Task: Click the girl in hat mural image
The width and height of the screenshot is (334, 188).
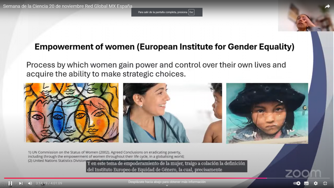Action: point(267,113)
